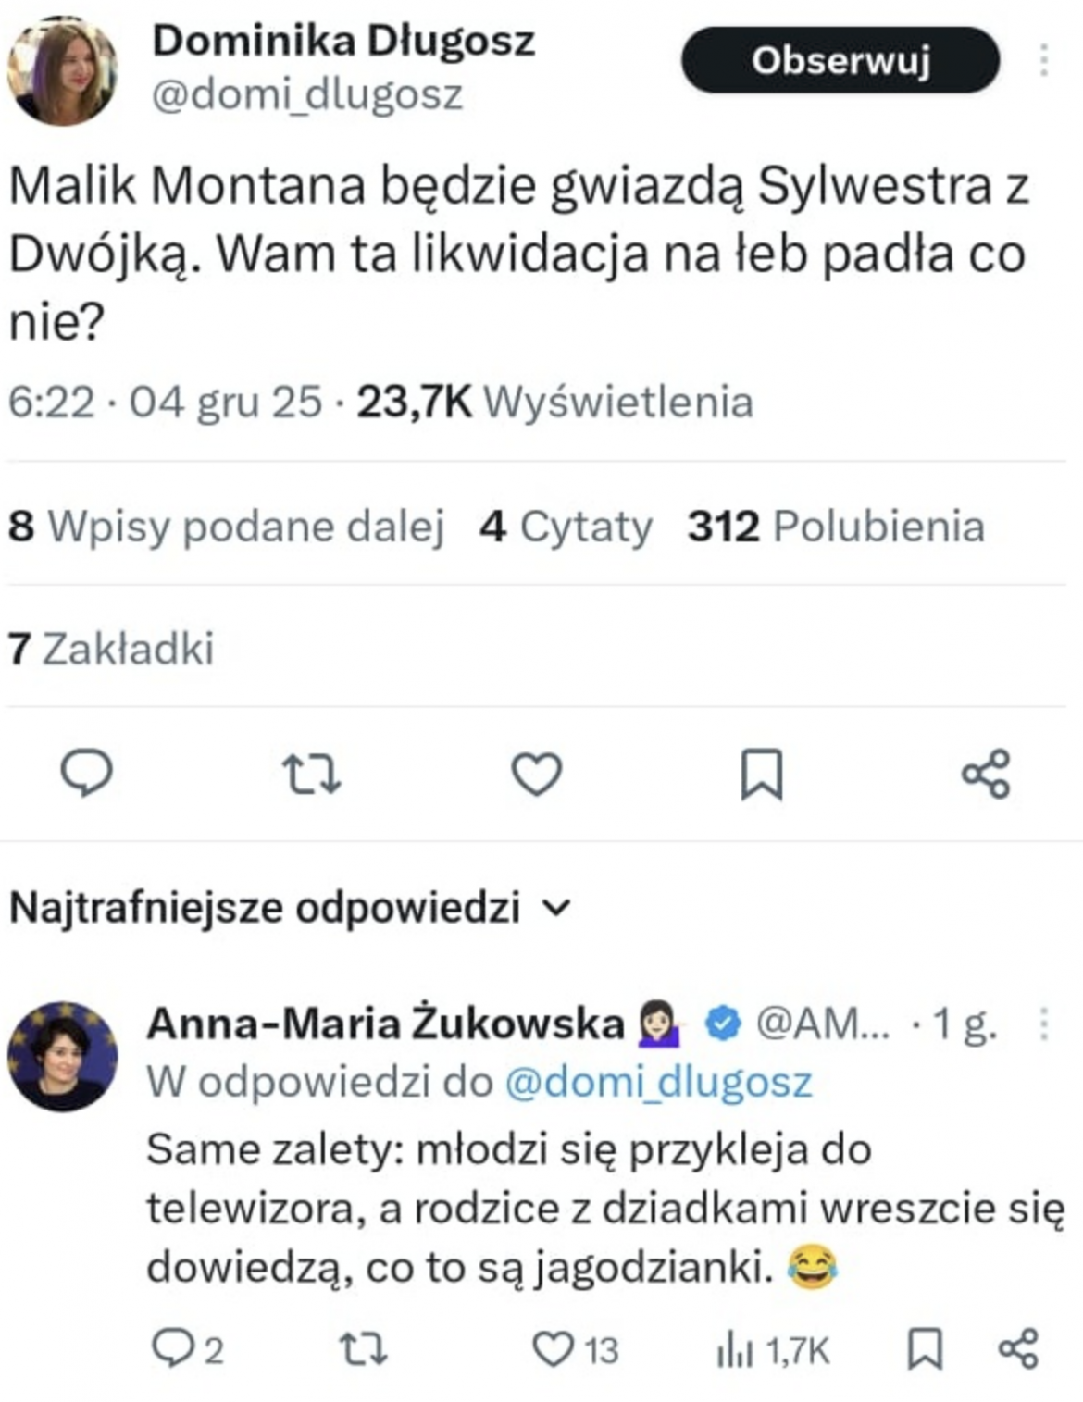
Task: Open Dominika Długosz's profile picture
Action: [x=63, y=69]
